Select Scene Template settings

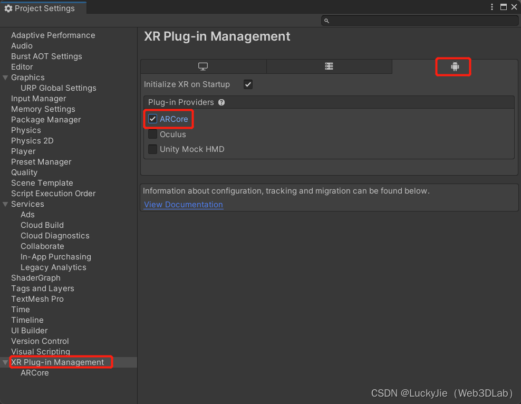tap(42, 183)
